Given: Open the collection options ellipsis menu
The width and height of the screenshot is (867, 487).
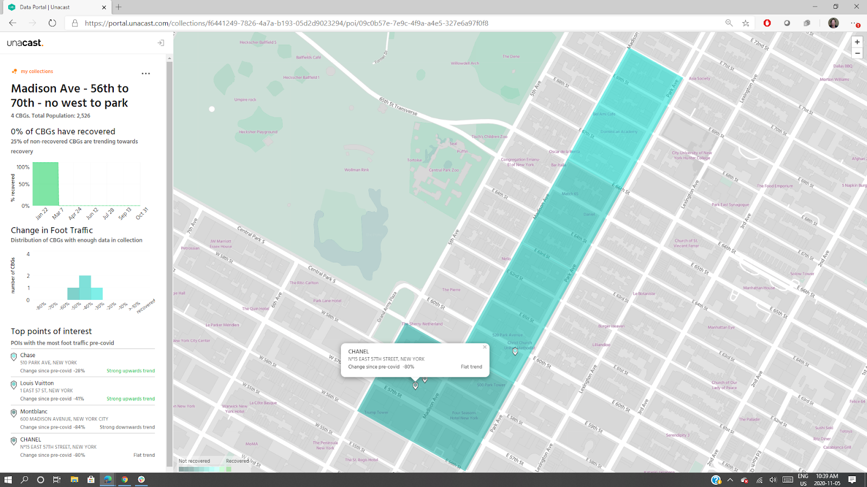Looking at the screenshot, I should [146, 74].
